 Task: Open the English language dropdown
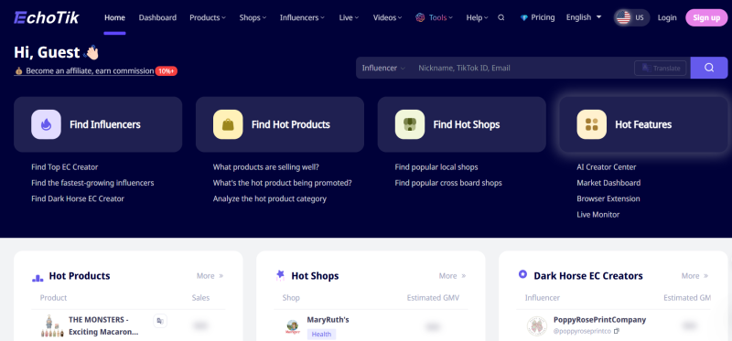point(584,17)
